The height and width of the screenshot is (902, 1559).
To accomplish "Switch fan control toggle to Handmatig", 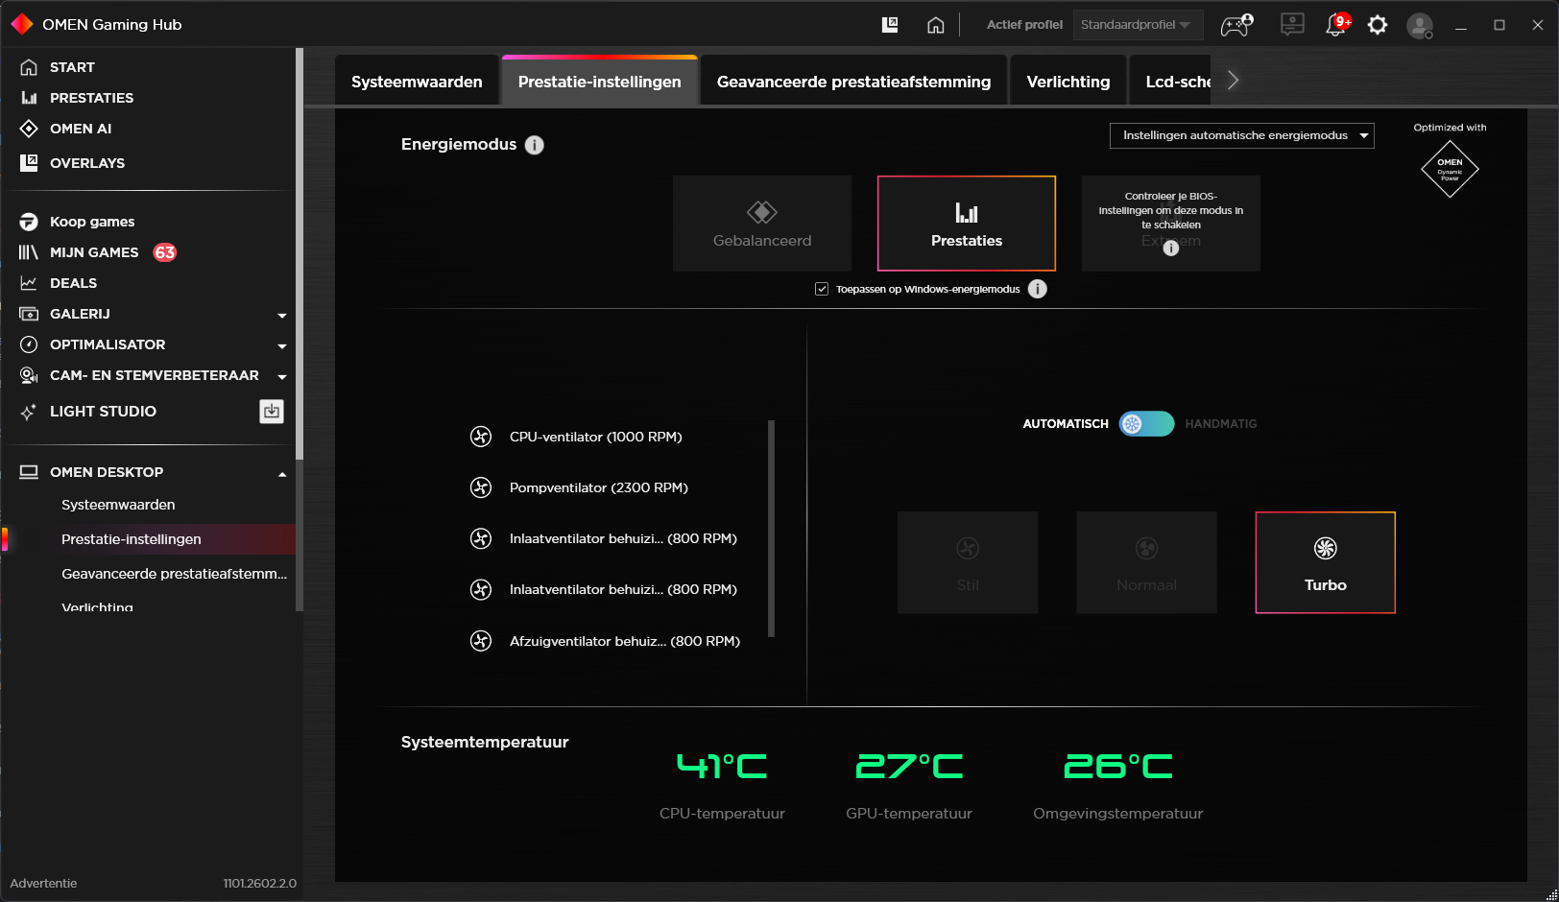I will (x=1146, y=424).
